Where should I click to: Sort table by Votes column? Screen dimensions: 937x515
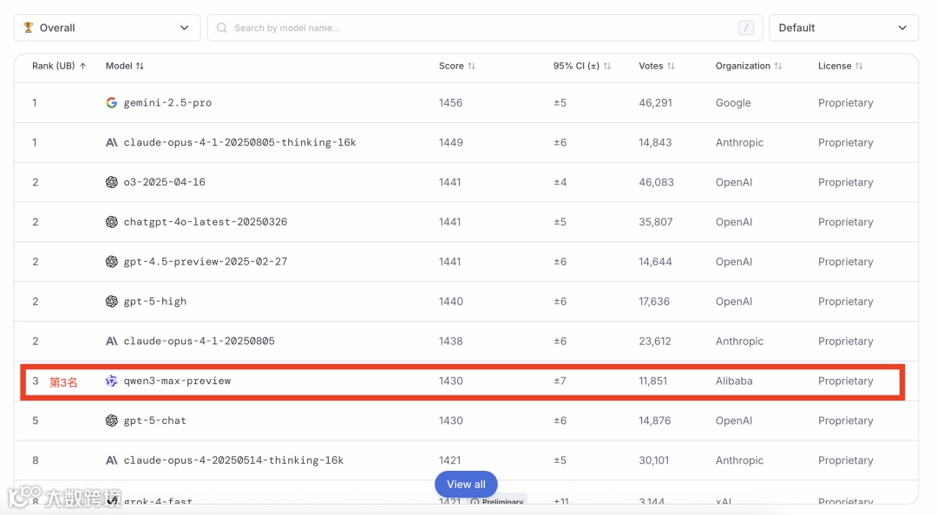656,66
